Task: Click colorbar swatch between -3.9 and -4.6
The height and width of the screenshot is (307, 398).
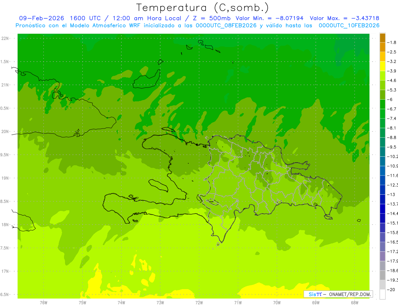Action: pyautogui.click(x=383, y=76)
